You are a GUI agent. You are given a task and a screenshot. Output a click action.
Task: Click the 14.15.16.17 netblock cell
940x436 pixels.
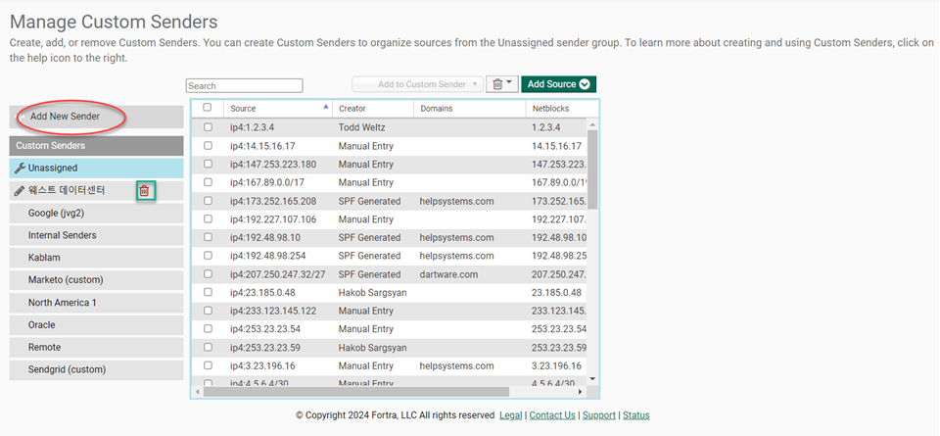click(x=556, y=146)
